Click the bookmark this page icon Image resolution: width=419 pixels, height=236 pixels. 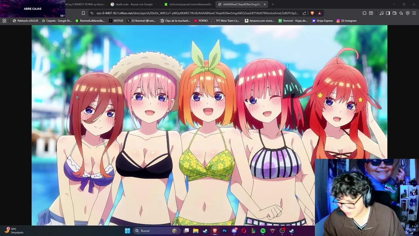point(83,13)
